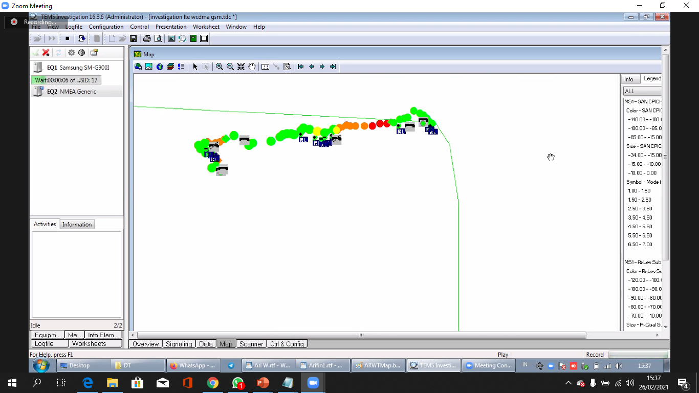Click the horizontal map scrollbar
Viewport: 699px width, 393px height.
(x=361, y=335)
